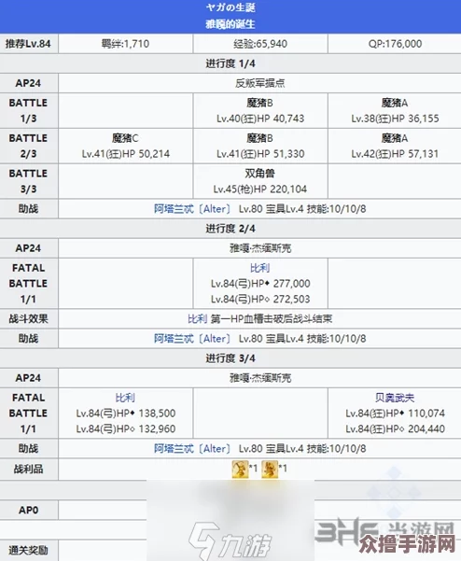Screen dimensions: 461x561
Task: Click the 战利品 row label
Action: point(29,469)
